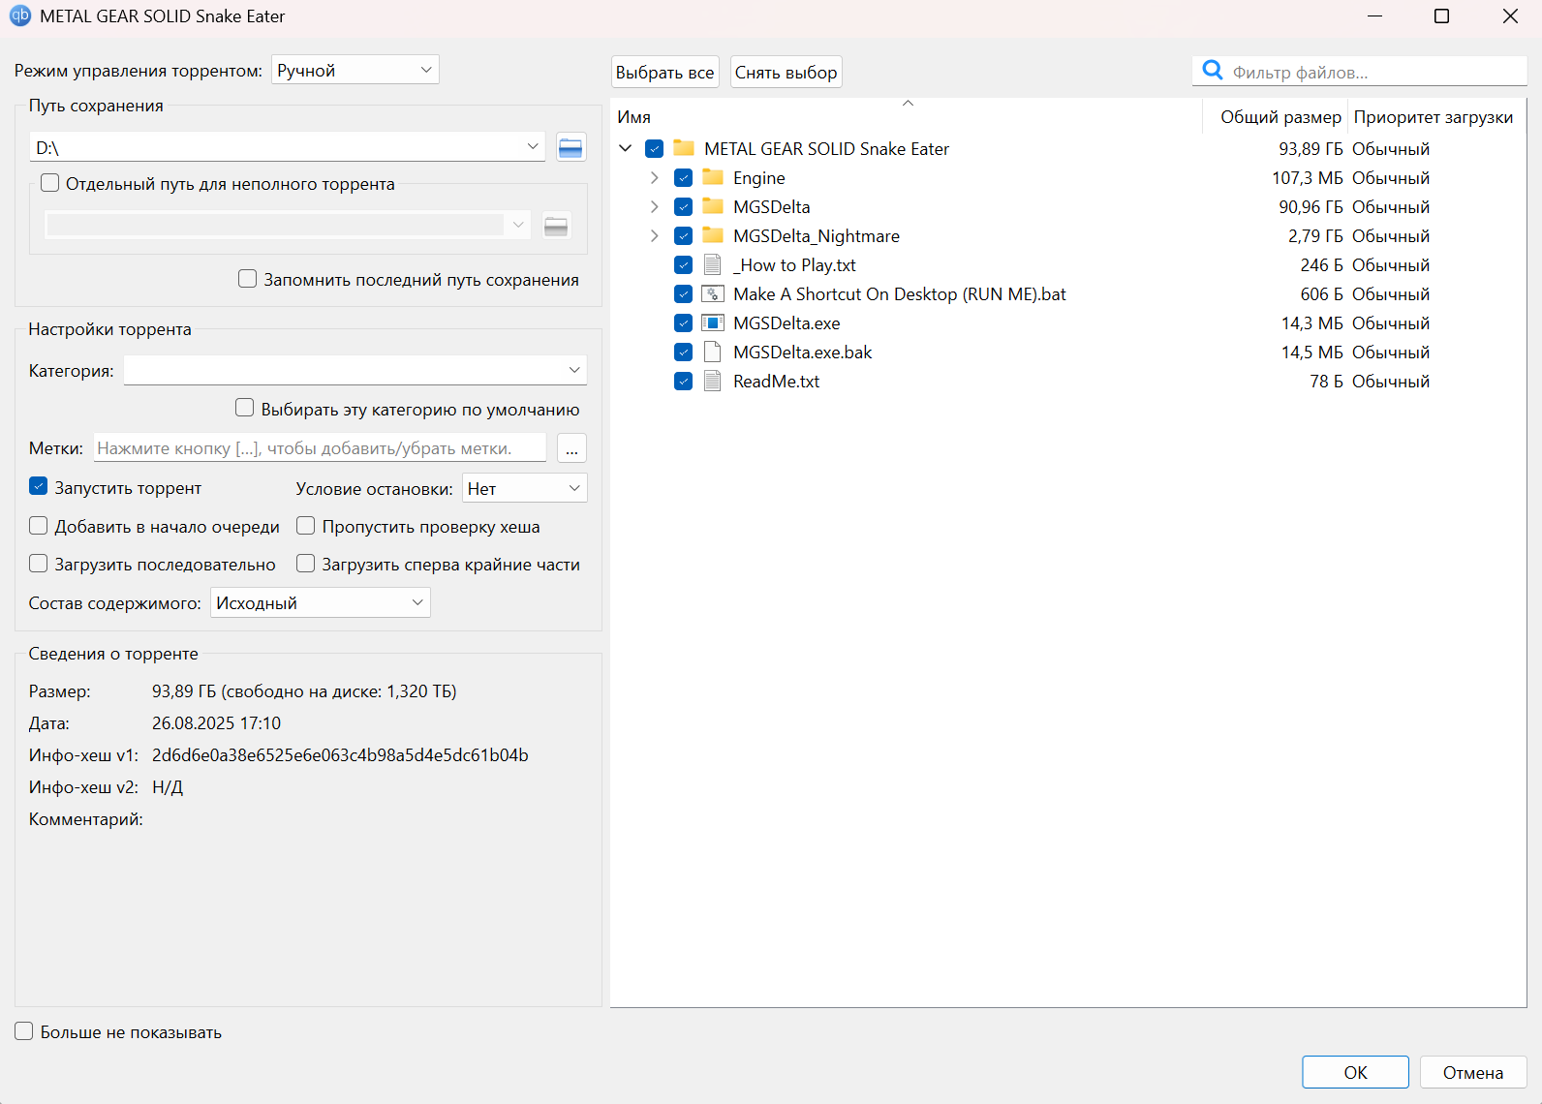
Task: Deselect the MGSDelta.exe checkbox
Action: point(684,323)
